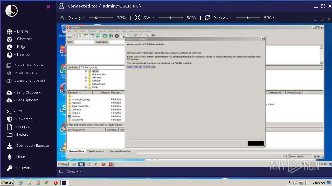Open filezilla-project.org link in dialog

(141, 67)
